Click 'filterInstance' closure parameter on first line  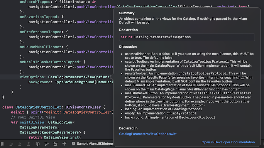pyautogui.click(x=75, y=2)
